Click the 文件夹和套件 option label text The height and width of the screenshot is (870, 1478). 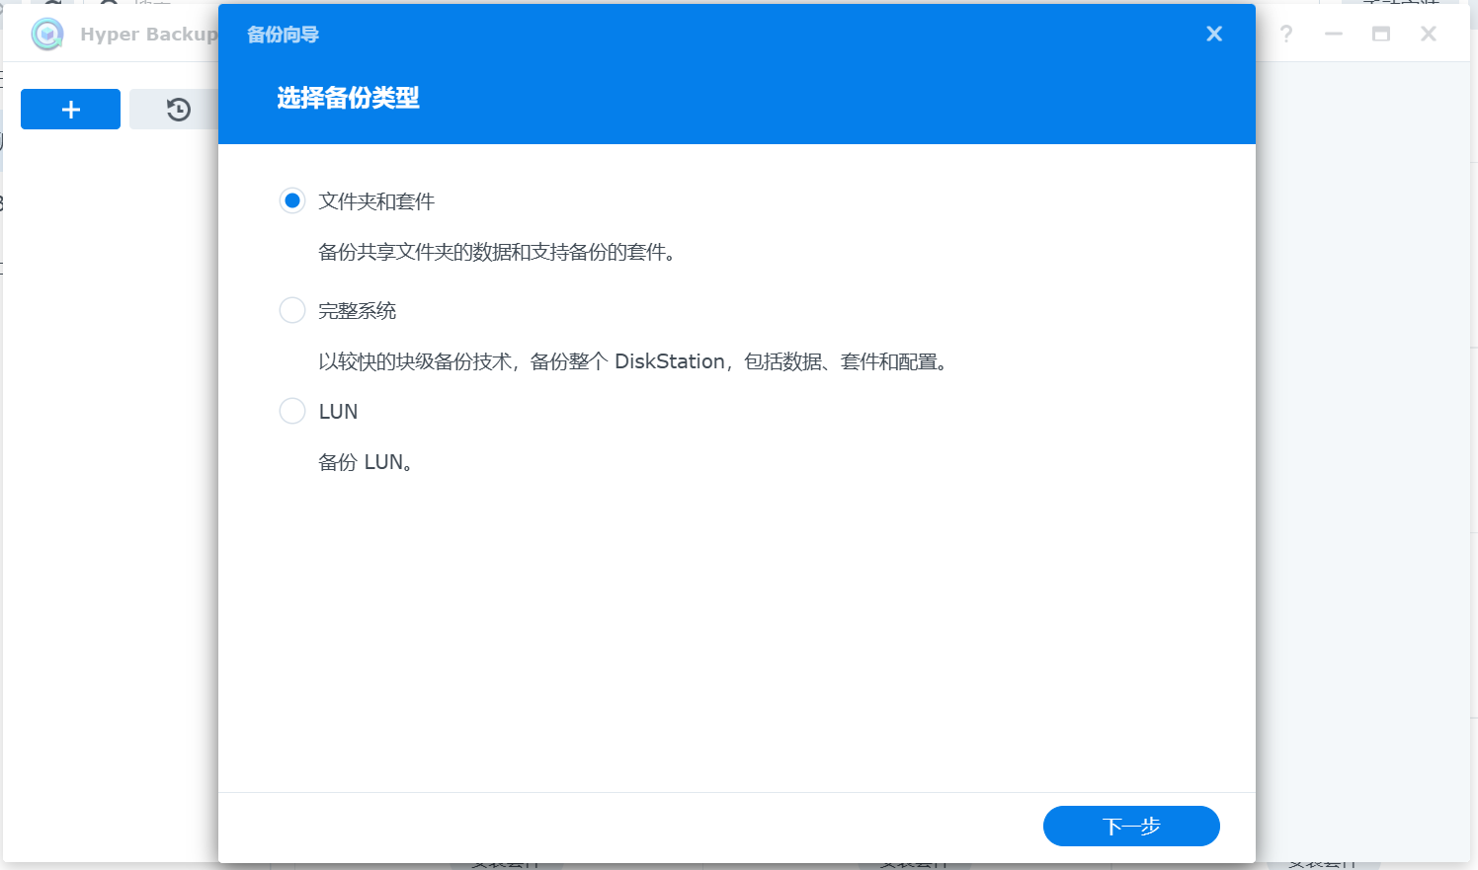coord(376,200)
